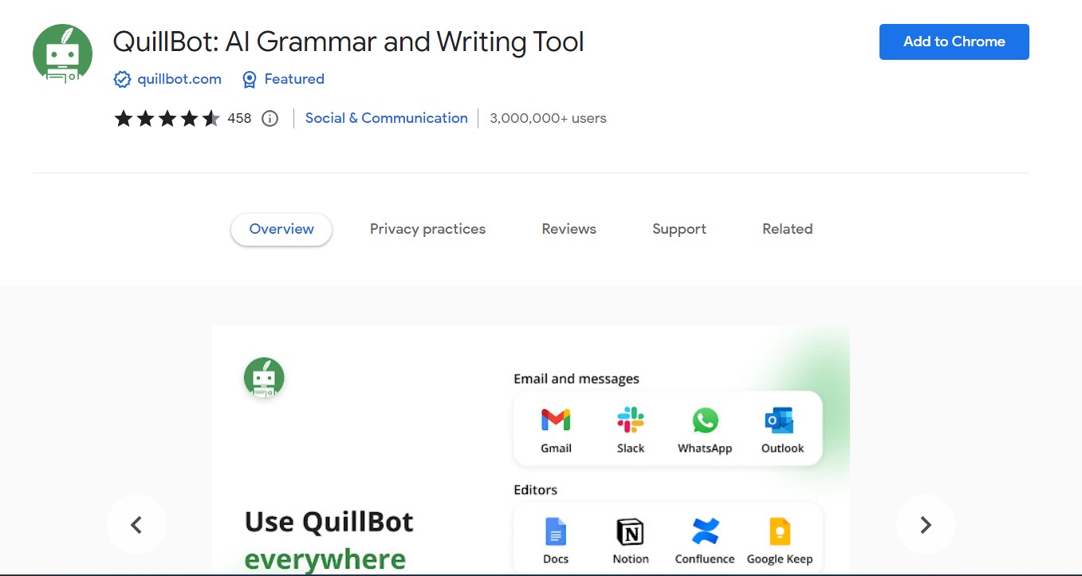The image size is (1082, 576).
Task: Click the Gmail label text
Action: (556, 448)
